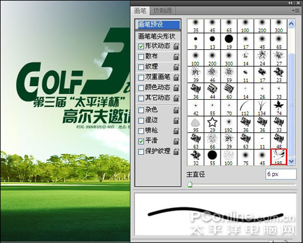Image resolution: width=303 pixels, height=243 pixels.
Task: Pick the spatter 27 brush
Action: pyautogui.click(x=279, y=58)
